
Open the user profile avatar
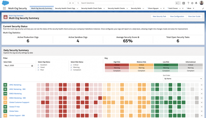click(202, 3)
